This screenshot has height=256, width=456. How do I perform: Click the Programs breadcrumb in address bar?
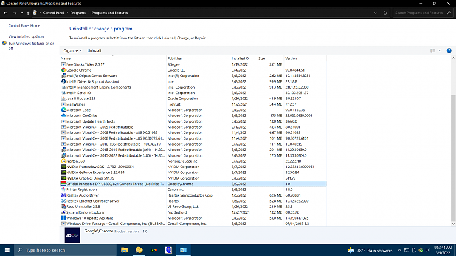point(77,12)
